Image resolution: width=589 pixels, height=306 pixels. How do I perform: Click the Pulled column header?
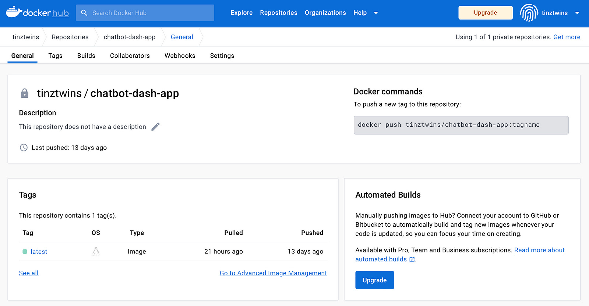click(234, 233)
